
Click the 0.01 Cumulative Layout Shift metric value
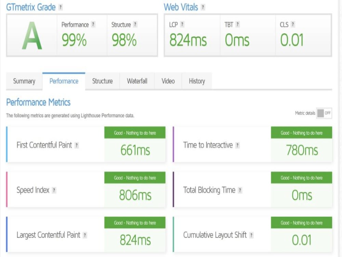(302, 240)
